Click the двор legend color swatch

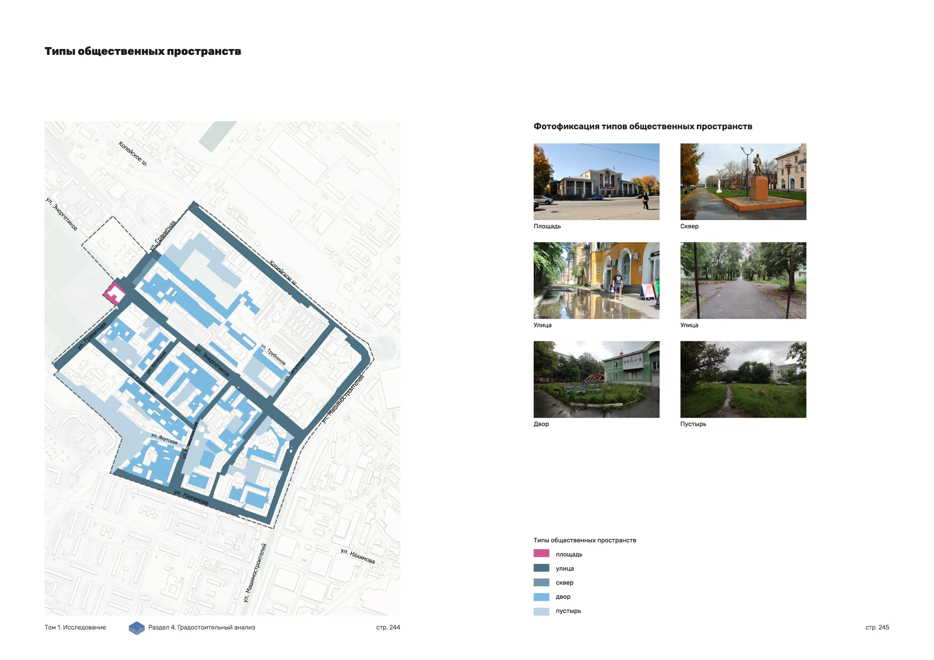[541, 597]
